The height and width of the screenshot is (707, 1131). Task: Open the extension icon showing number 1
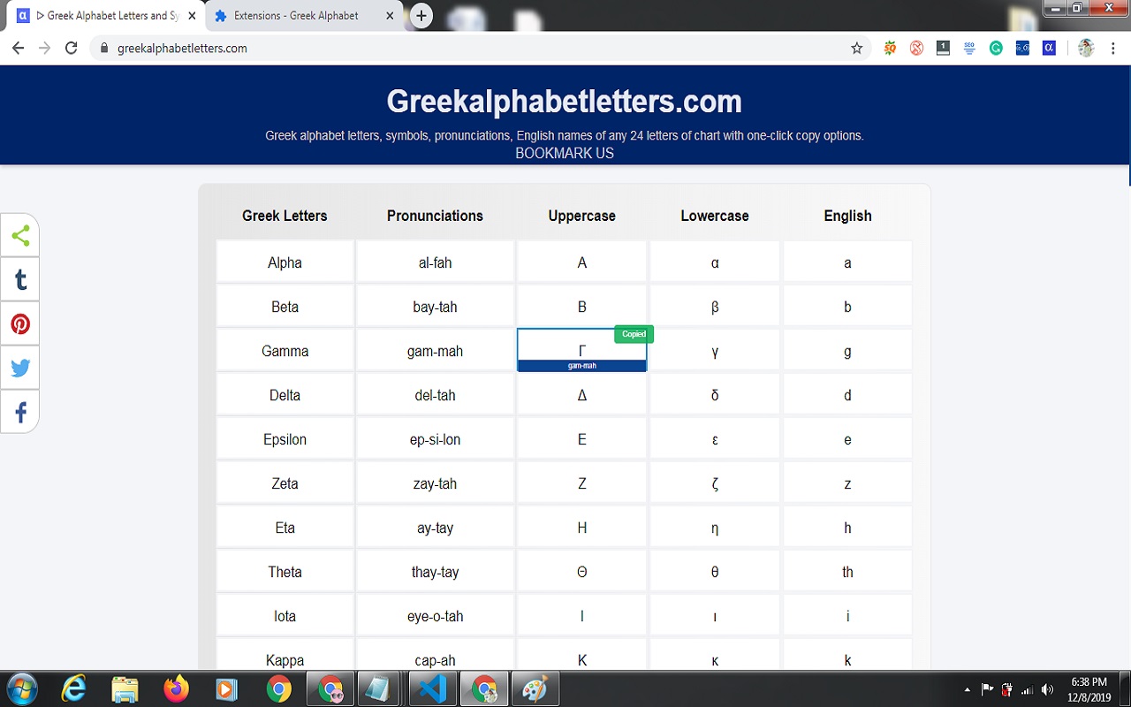coord(943,49)
